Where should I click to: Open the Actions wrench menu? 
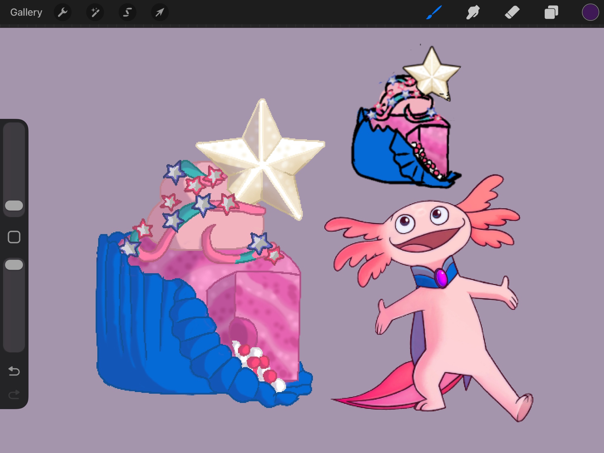[63, 12]
